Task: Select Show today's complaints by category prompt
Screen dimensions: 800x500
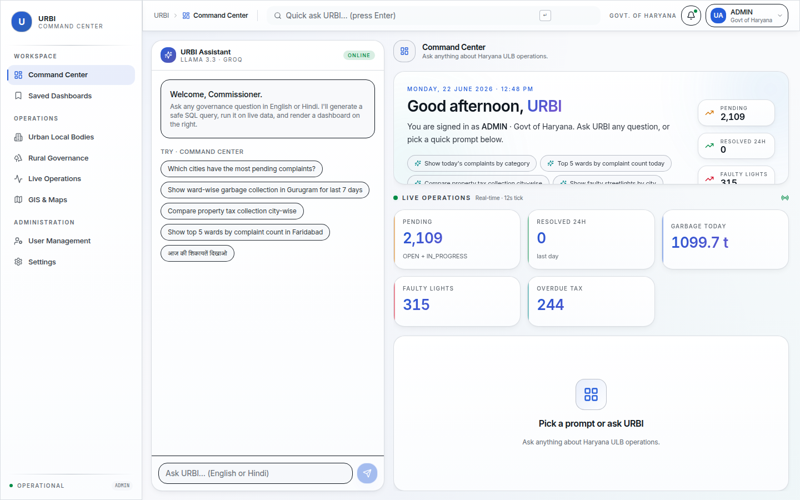Action: (x=472, y=163)
